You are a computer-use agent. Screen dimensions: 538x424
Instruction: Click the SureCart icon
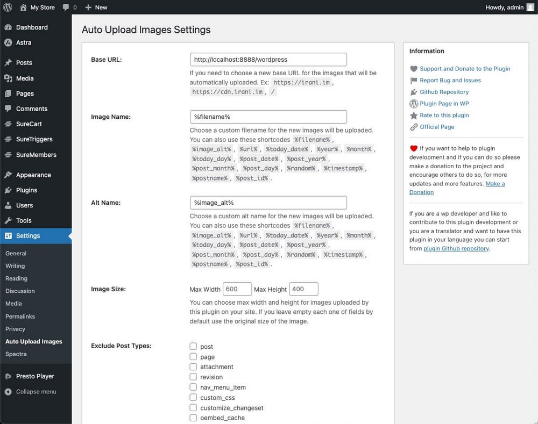click(8, 124)
